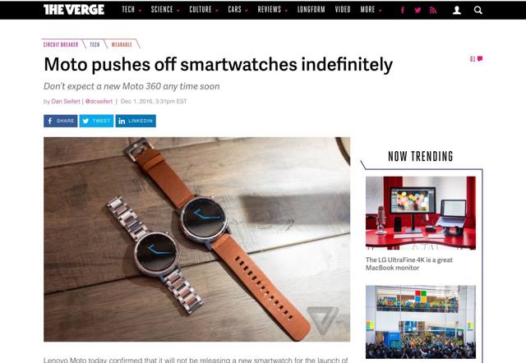Viewport: 526px width, 363px height.
Task: Open The Verge Twitter icon in header
Action: tap(418, 10)
